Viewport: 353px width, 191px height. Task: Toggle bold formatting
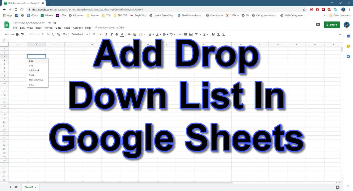pyautogui.click(x=106, y=34)
